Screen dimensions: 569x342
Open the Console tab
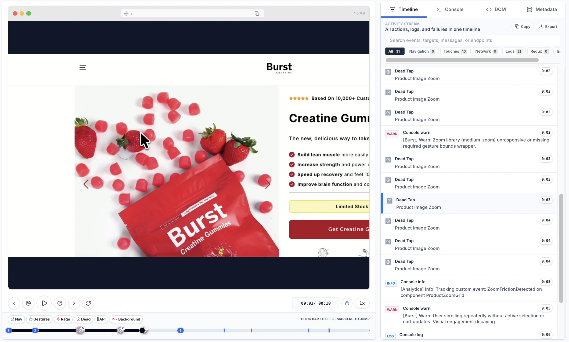pyautogui.click(x=450, y=9)
